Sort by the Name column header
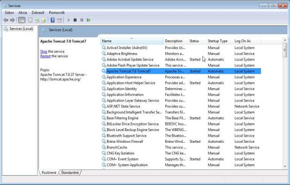Screen dimensions: 290x185 (x=132, y=41)
